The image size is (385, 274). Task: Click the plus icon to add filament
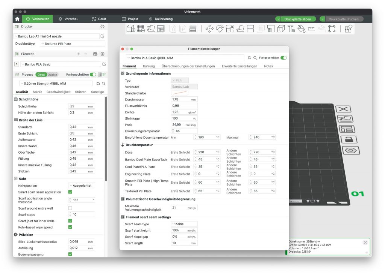79,54
